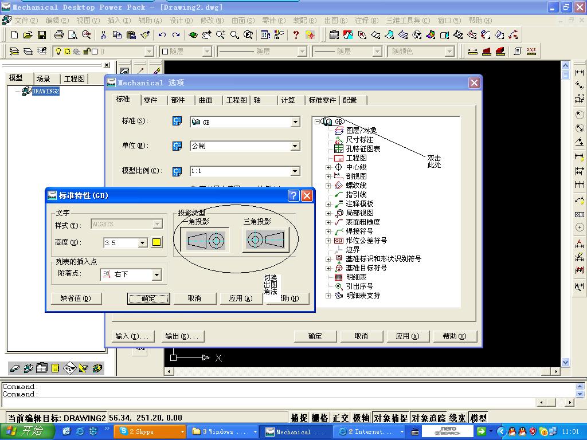
Task: Select 引出序号 in the standards tree
Action: [x=359, y=286]
